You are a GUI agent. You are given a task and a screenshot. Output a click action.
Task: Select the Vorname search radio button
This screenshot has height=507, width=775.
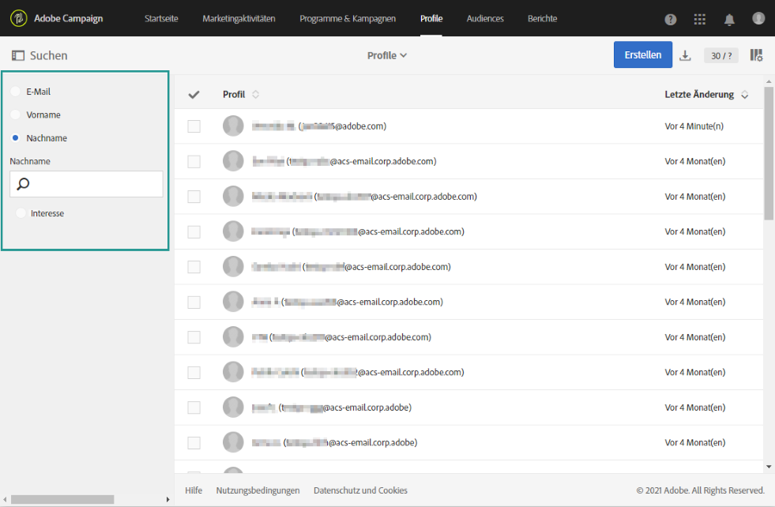click(x=15, y=115)
